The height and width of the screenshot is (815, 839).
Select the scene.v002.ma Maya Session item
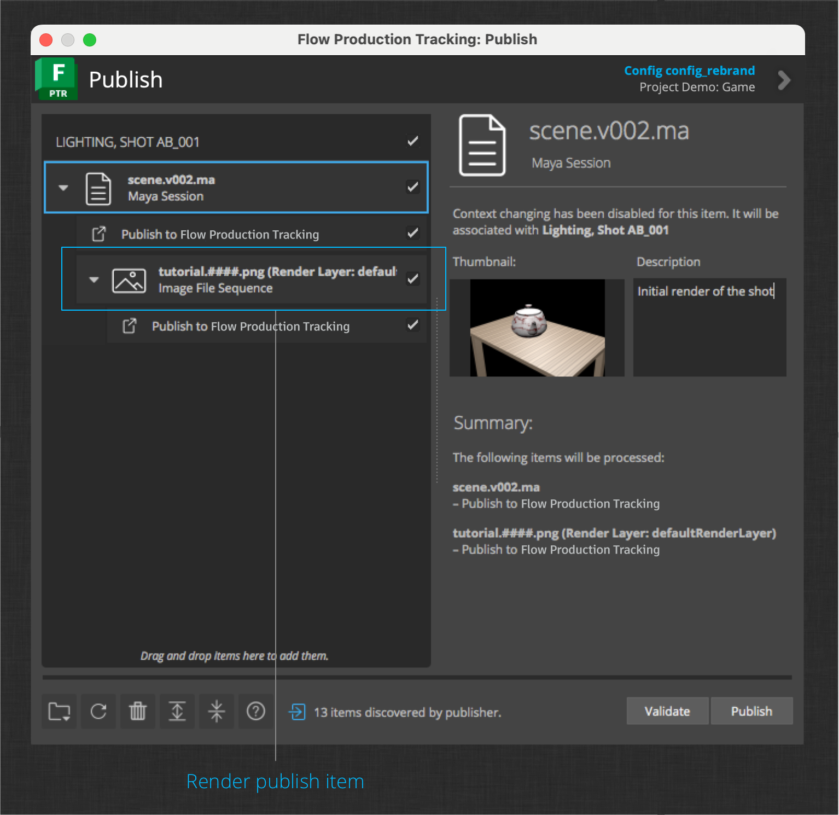pos(236,188)
